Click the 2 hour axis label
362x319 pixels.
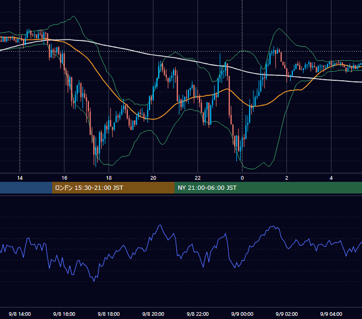(287, 178)
